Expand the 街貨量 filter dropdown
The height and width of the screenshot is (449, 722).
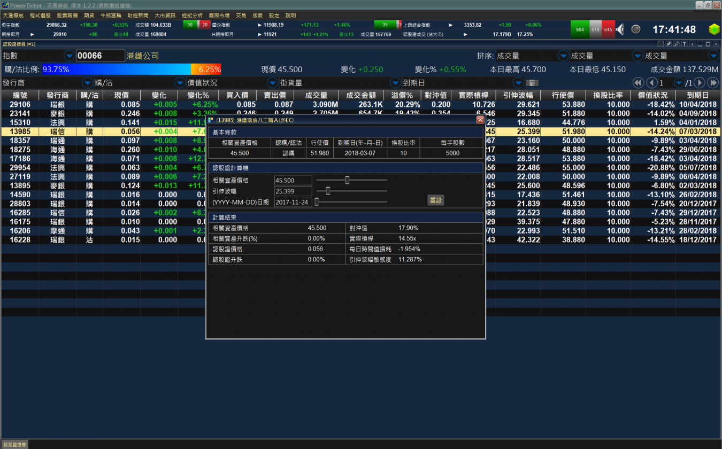click(395, 83)
